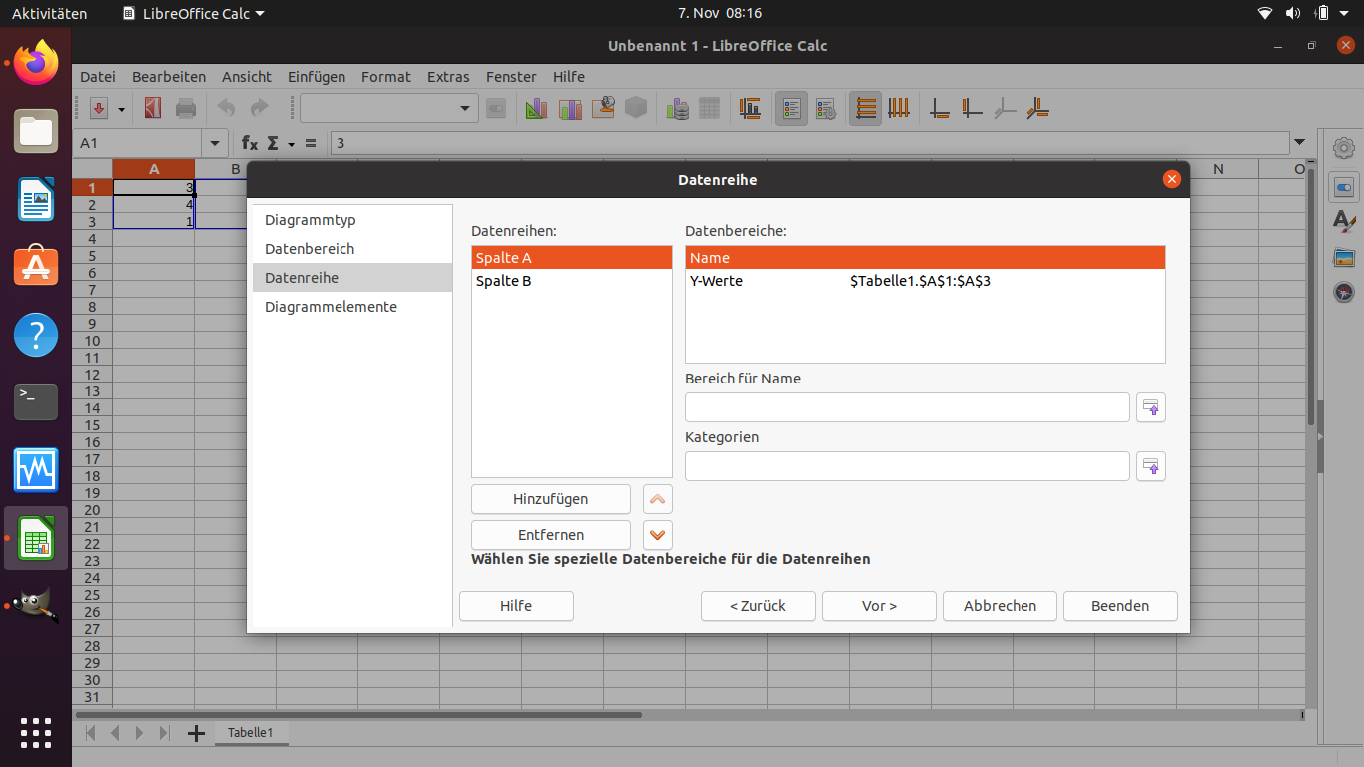Open the chart element selector combo box
Viewport: 1364px width, 767px height.
click(389, 108)
